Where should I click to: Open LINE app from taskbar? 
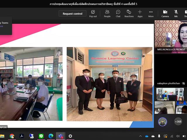click(x=41, y=136)
